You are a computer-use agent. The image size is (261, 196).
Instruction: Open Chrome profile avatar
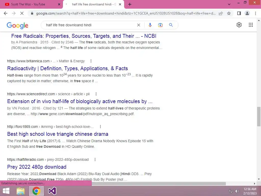tap(247, 13)
